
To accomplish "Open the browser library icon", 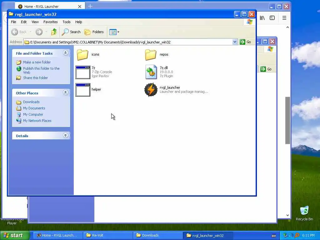I will (x=262, y=18).
